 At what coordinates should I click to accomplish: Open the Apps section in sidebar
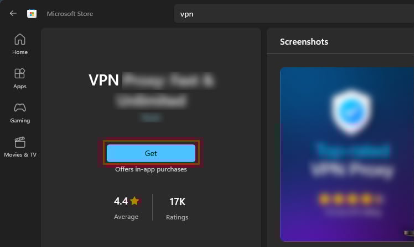click(x=20, y=78)
